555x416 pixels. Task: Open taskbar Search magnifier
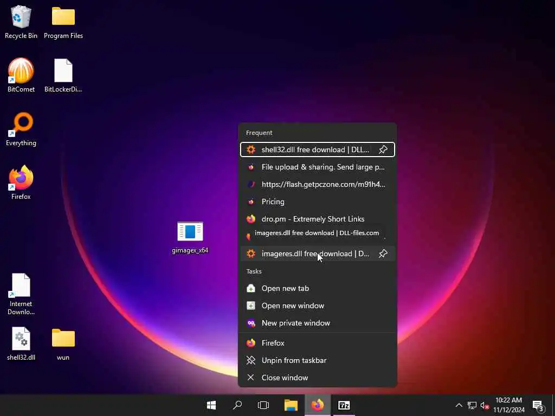point(237,405)
